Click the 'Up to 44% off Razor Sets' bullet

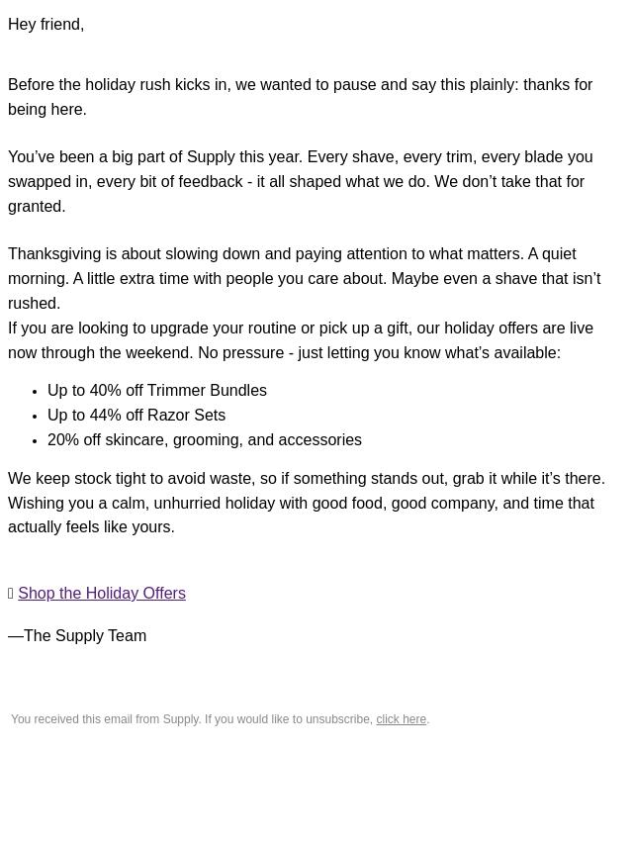pos(136,416)
